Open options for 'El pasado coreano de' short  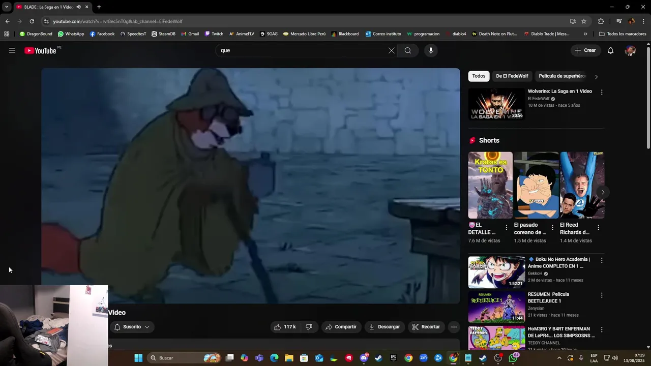552,227
